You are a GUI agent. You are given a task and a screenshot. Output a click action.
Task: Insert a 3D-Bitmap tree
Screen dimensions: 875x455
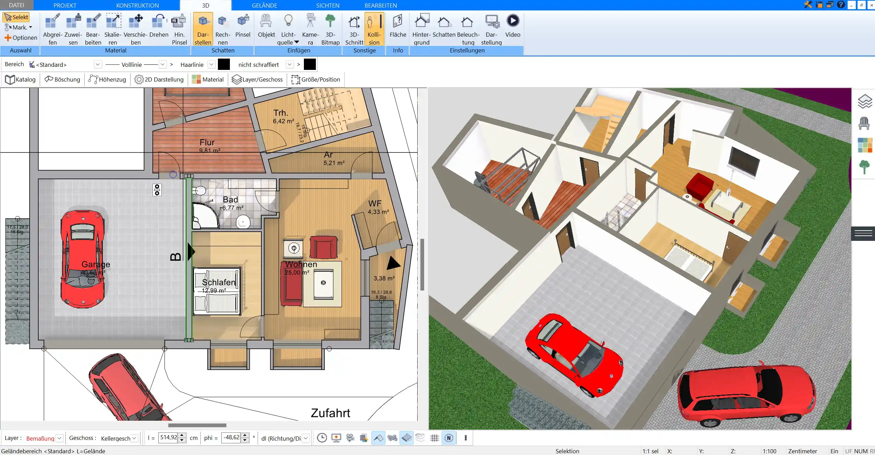click(330, 29)
